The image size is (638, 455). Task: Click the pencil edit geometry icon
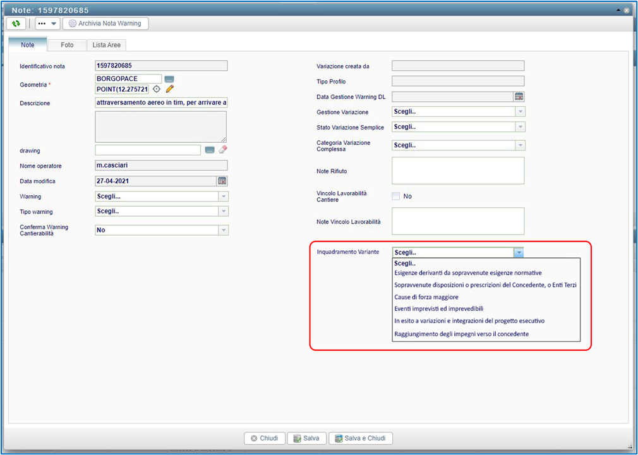tap(169, 89)
